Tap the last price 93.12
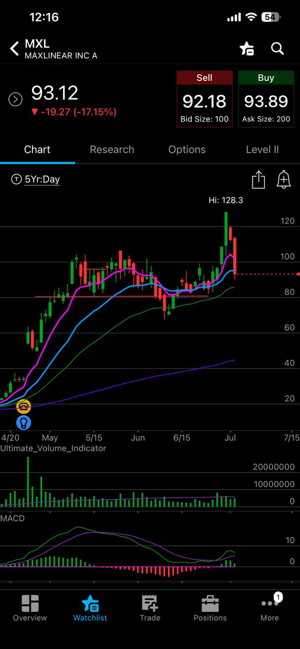Viewport: 300px width, 649px height. point(55,93)
